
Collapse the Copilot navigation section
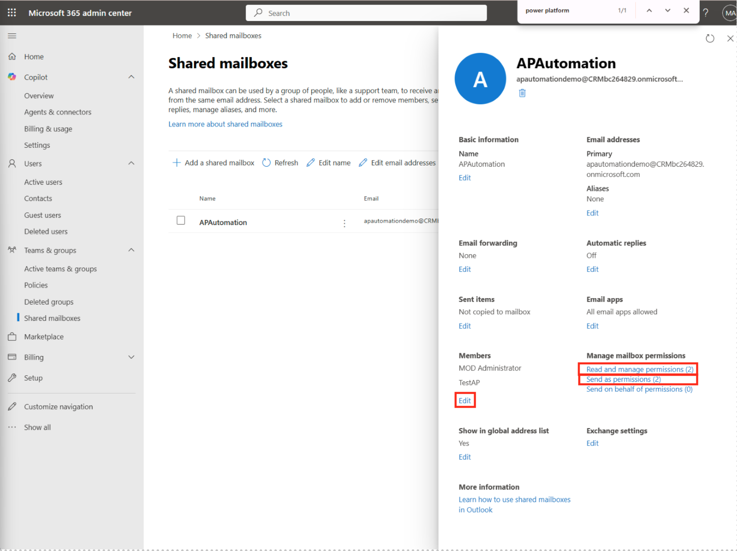click(131, 77)
